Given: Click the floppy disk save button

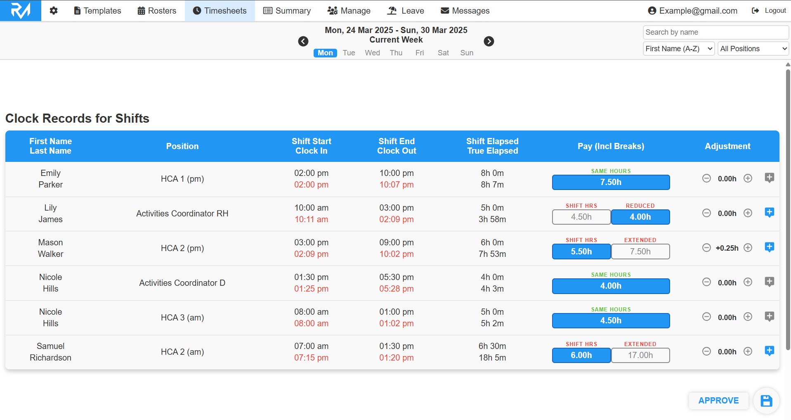Looking at the screenshot, I should tap(766, 401).
